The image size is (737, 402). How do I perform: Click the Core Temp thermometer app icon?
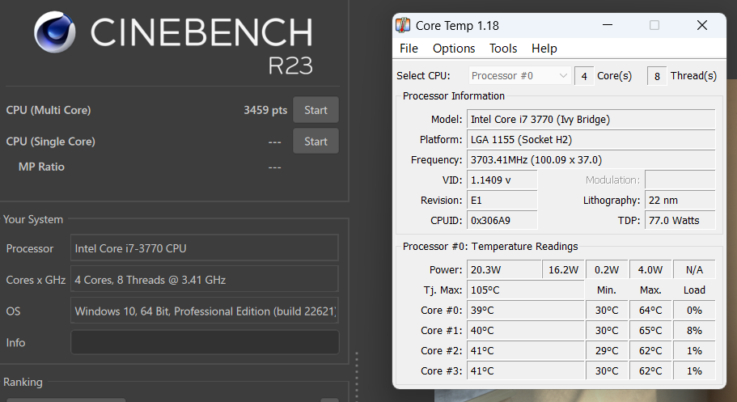pyautogui.click(x=403, y=25)
